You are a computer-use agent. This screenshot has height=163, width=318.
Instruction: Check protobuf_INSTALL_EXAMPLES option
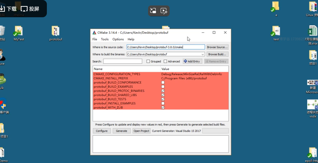click(163, 103)
